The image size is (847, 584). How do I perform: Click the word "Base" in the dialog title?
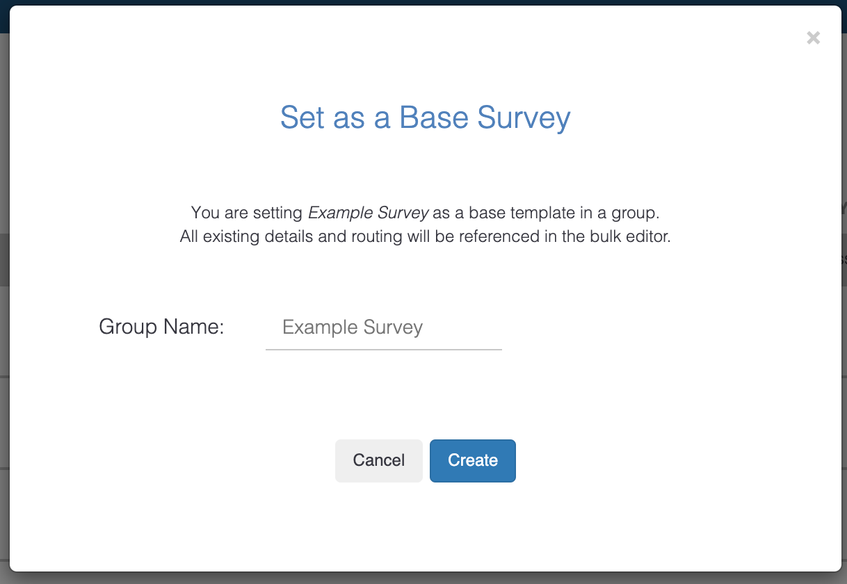[x=434, y=117]
